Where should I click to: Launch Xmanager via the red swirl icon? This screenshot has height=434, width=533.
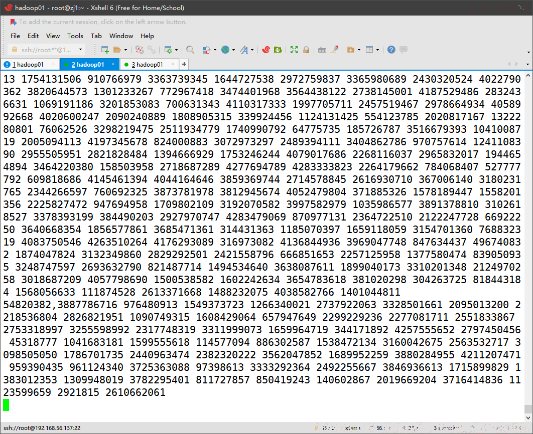(266, 50)
